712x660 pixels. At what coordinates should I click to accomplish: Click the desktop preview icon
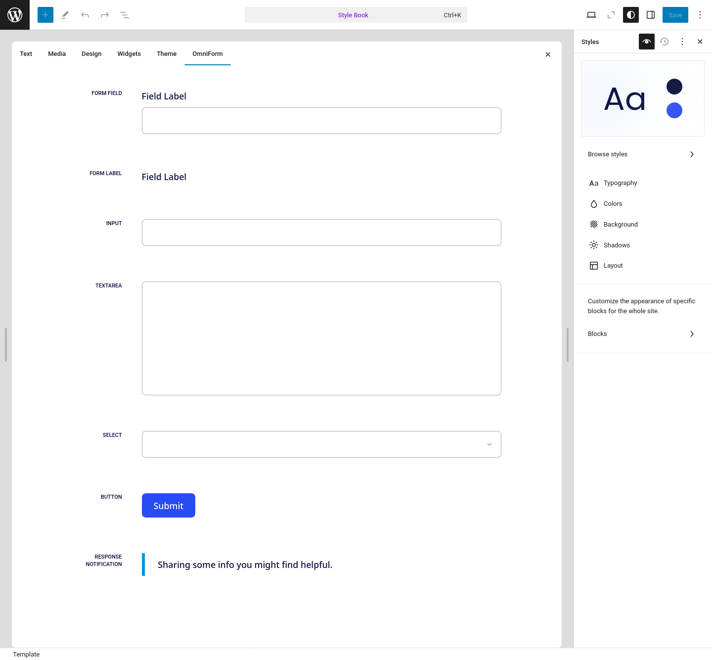591,15
